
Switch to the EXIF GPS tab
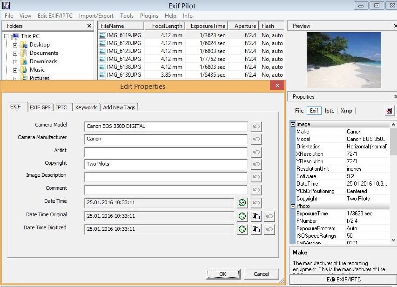point(40,107)
